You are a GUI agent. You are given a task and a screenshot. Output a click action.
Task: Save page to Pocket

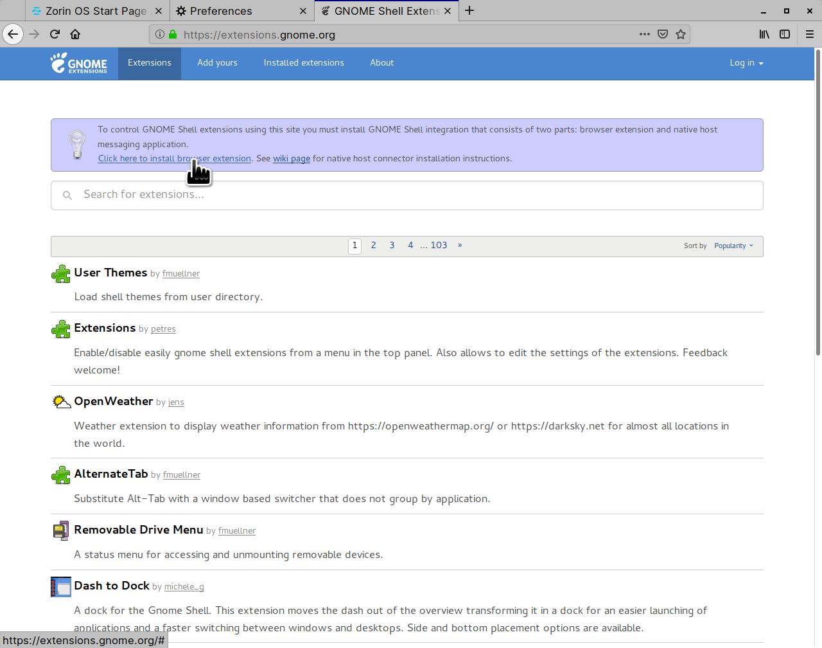[x=663, y=35]
